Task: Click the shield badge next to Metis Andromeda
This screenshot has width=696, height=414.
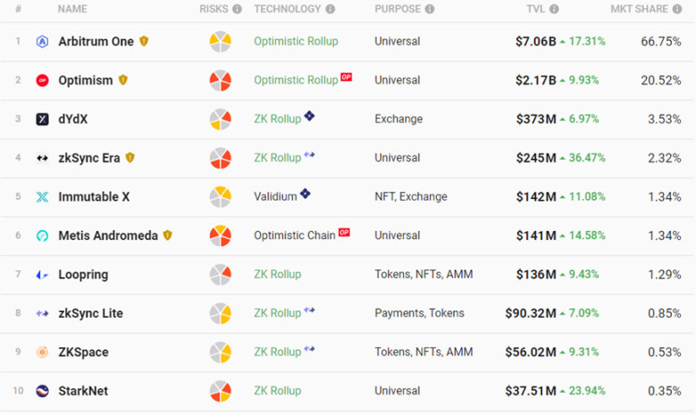Action: [167, 235]
